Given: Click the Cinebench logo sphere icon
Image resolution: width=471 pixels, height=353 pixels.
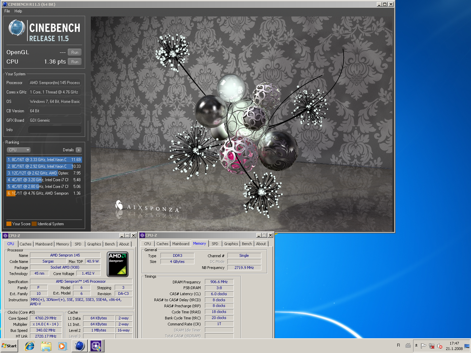Looking at the screenshot, I should pos(16,28).
